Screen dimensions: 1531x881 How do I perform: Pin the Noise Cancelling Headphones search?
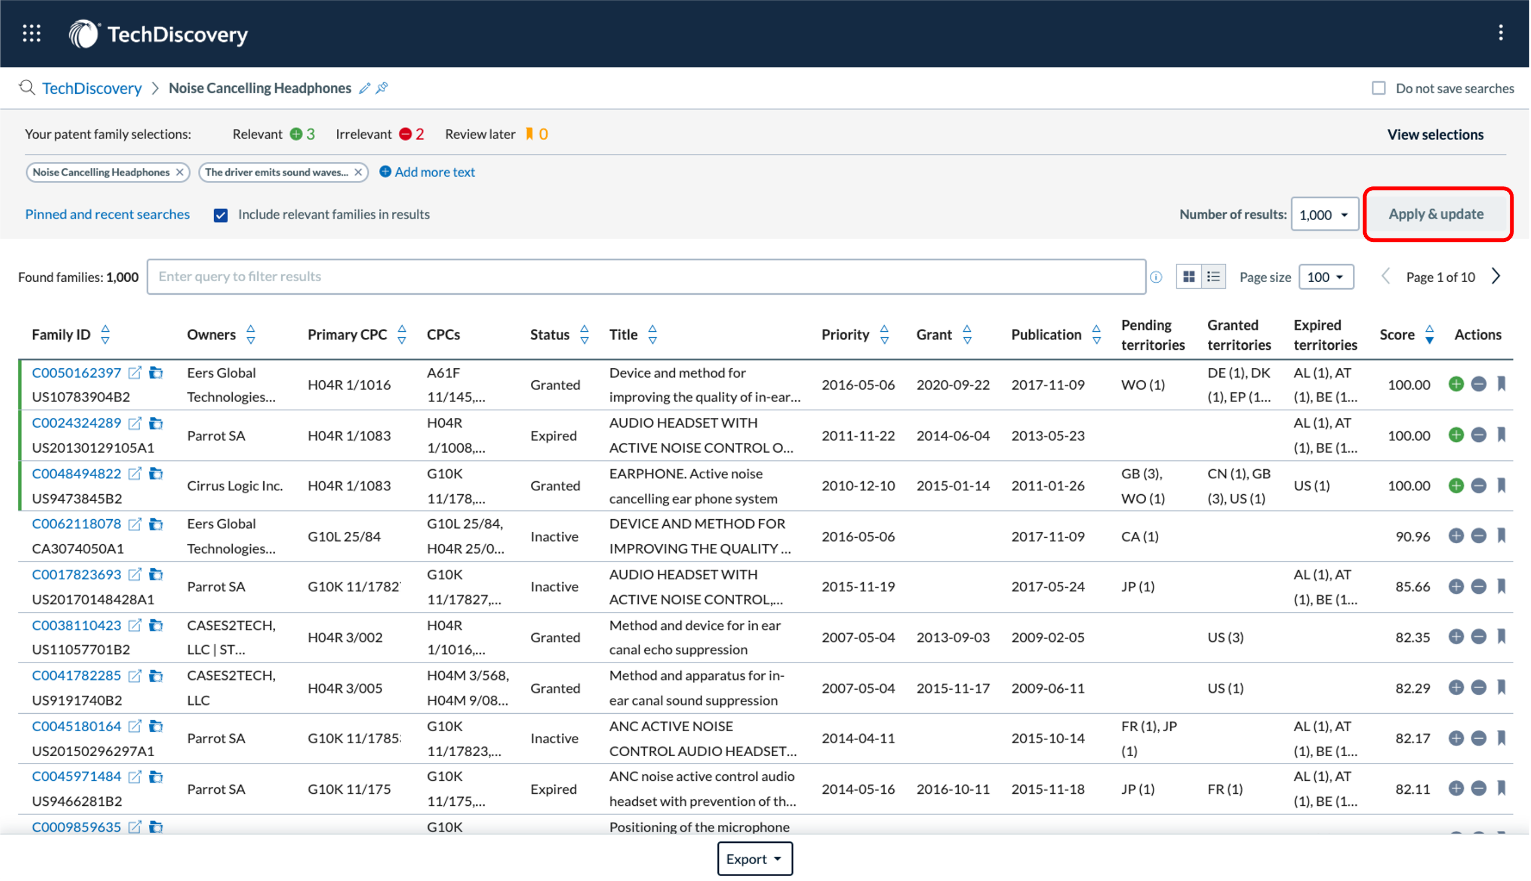382,88
